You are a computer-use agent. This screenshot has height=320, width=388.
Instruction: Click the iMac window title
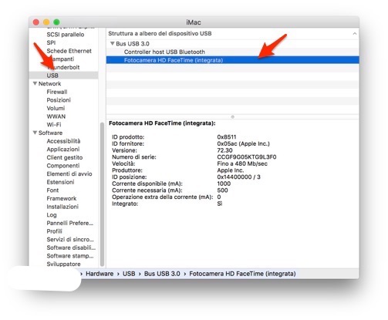(x=194, y=22)
